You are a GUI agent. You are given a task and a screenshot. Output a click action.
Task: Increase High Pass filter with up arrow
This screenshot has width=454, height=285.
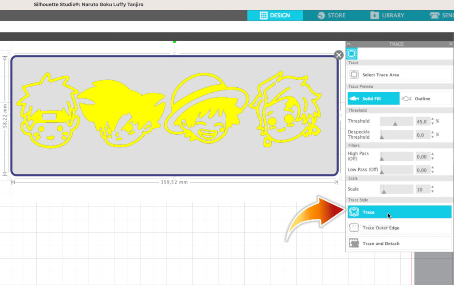432,155
